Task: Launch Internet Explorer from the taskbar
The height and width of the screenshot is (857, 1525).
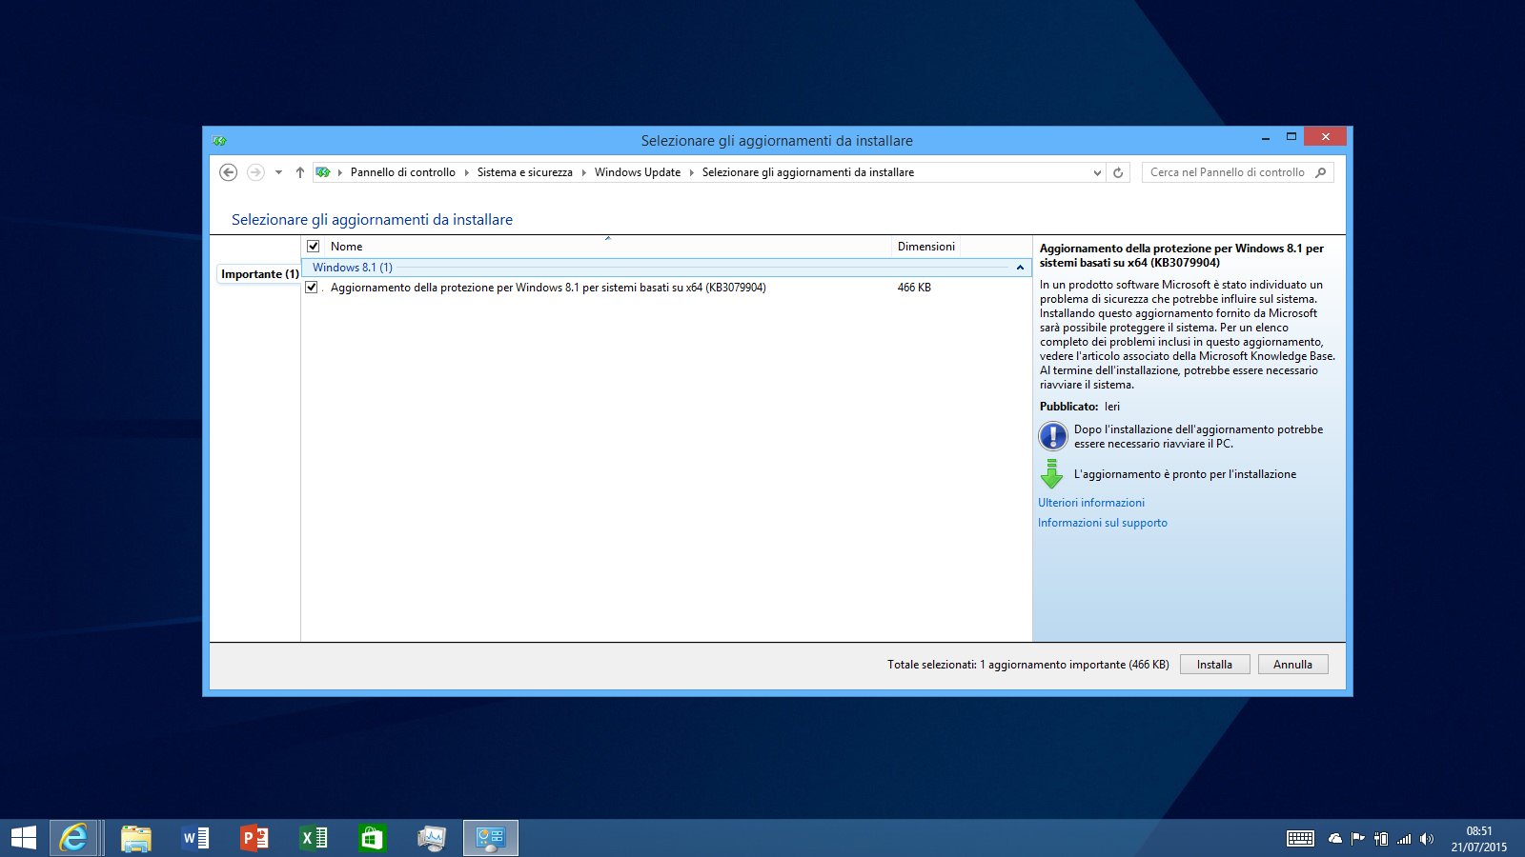Action: (73, 838)
